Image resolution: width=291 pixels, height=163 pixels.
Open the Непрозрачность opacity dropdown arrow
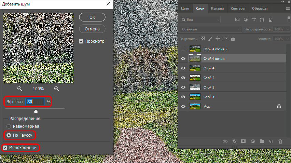(286, 29)
